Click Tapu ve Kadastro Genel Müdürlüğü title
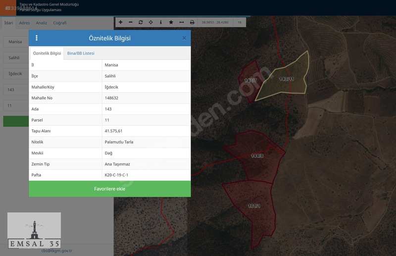The image size is (396, 256). pyautogui.click(x=49, y=4)
